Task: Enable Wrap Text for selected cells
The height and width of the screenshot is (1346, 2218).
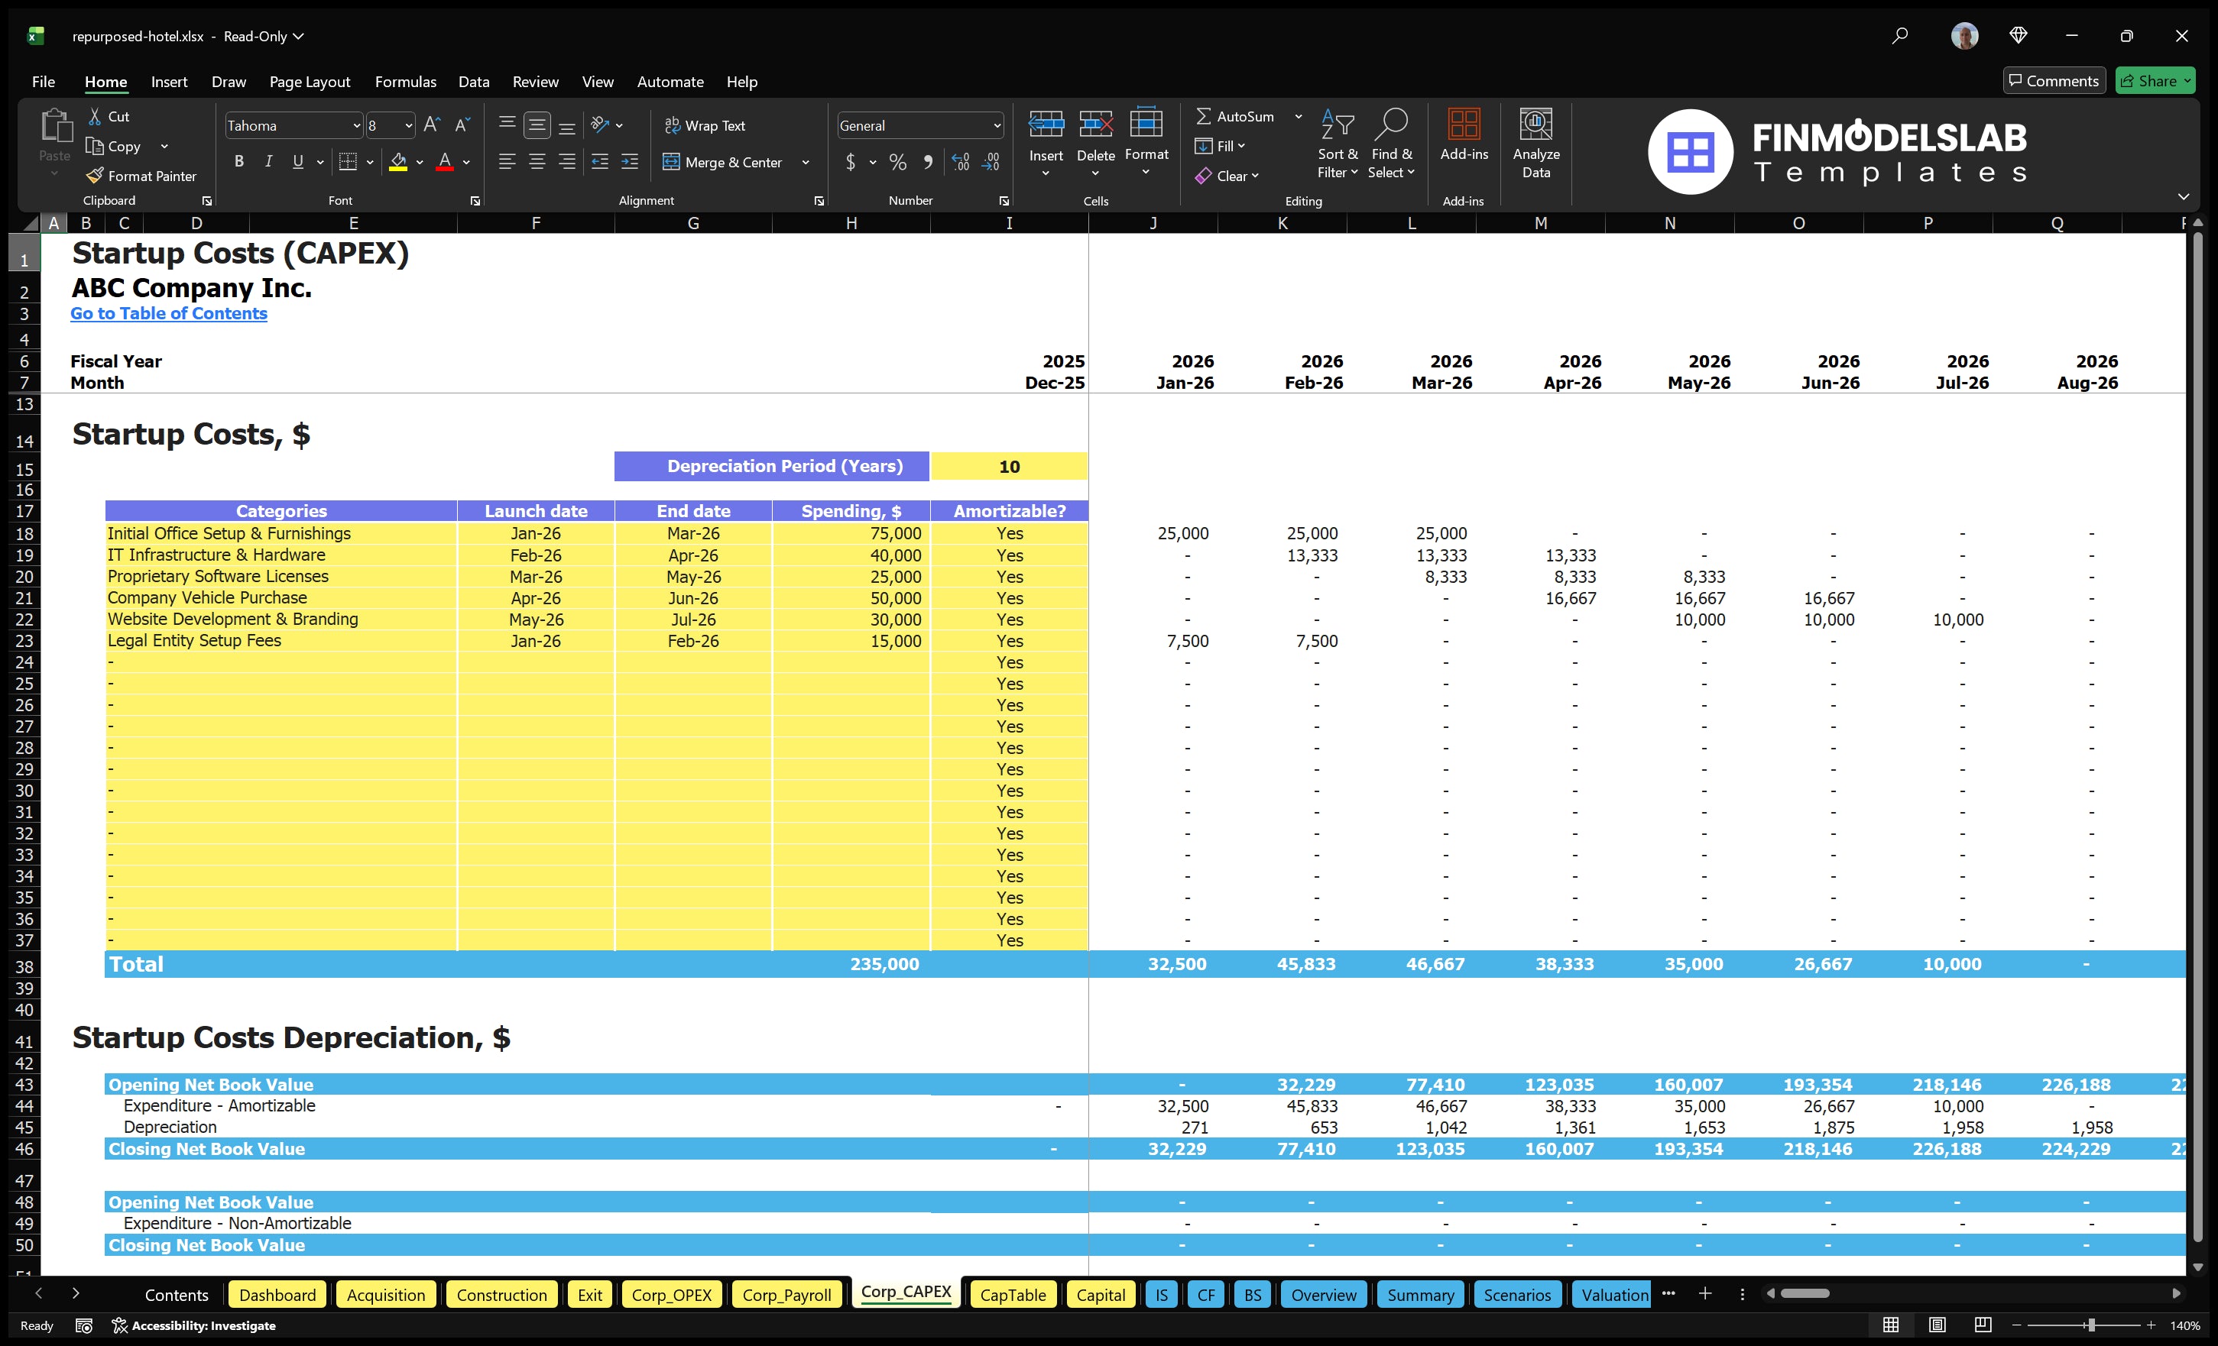Action: 705,125
